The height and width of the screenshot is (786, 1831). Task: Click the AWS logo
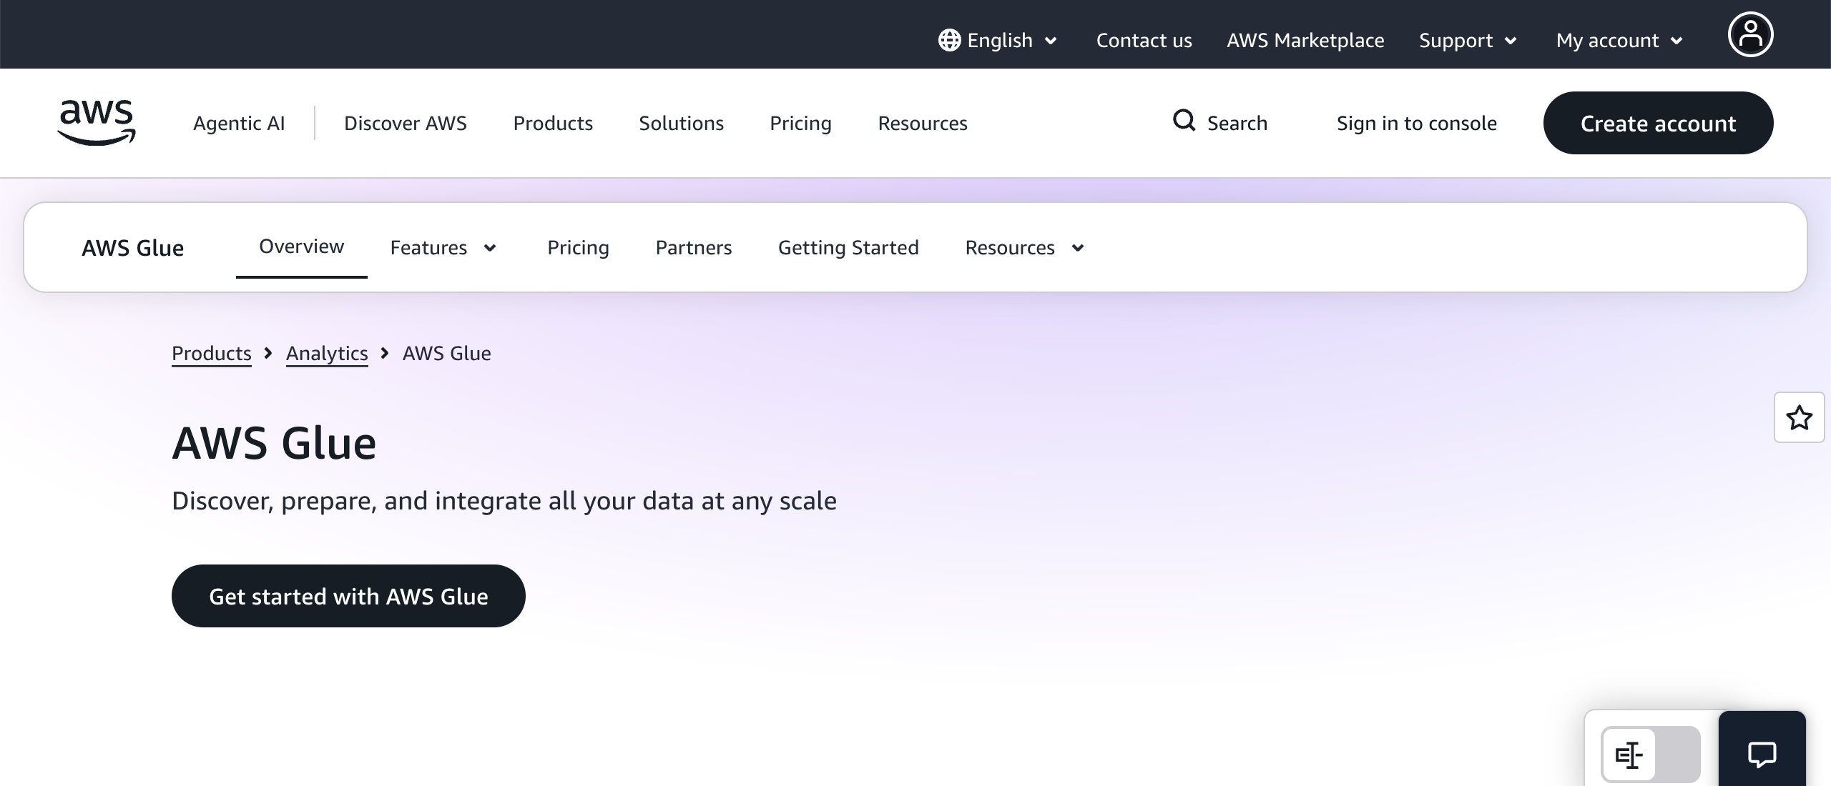[x=97, y=123]
